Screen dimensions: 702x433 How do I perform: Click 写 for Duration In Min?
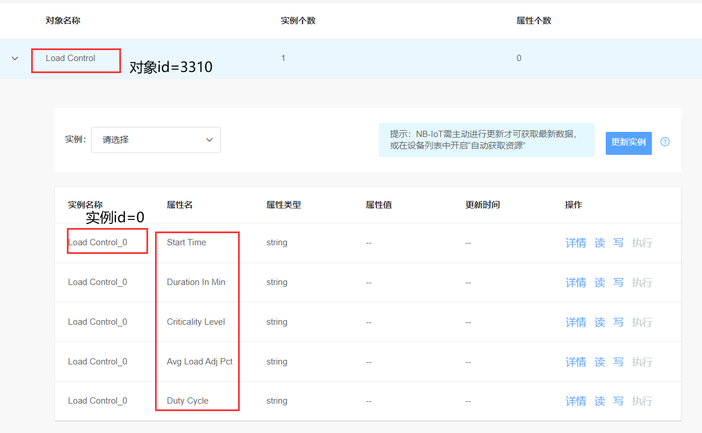pos(618,283)
